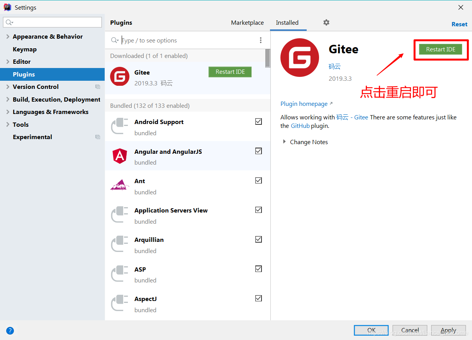Focus the plugin search field

click(x=188, y=40)
